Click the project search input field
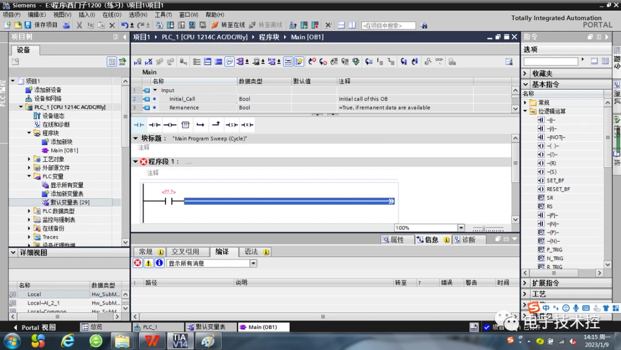 [x=388, y=25]
